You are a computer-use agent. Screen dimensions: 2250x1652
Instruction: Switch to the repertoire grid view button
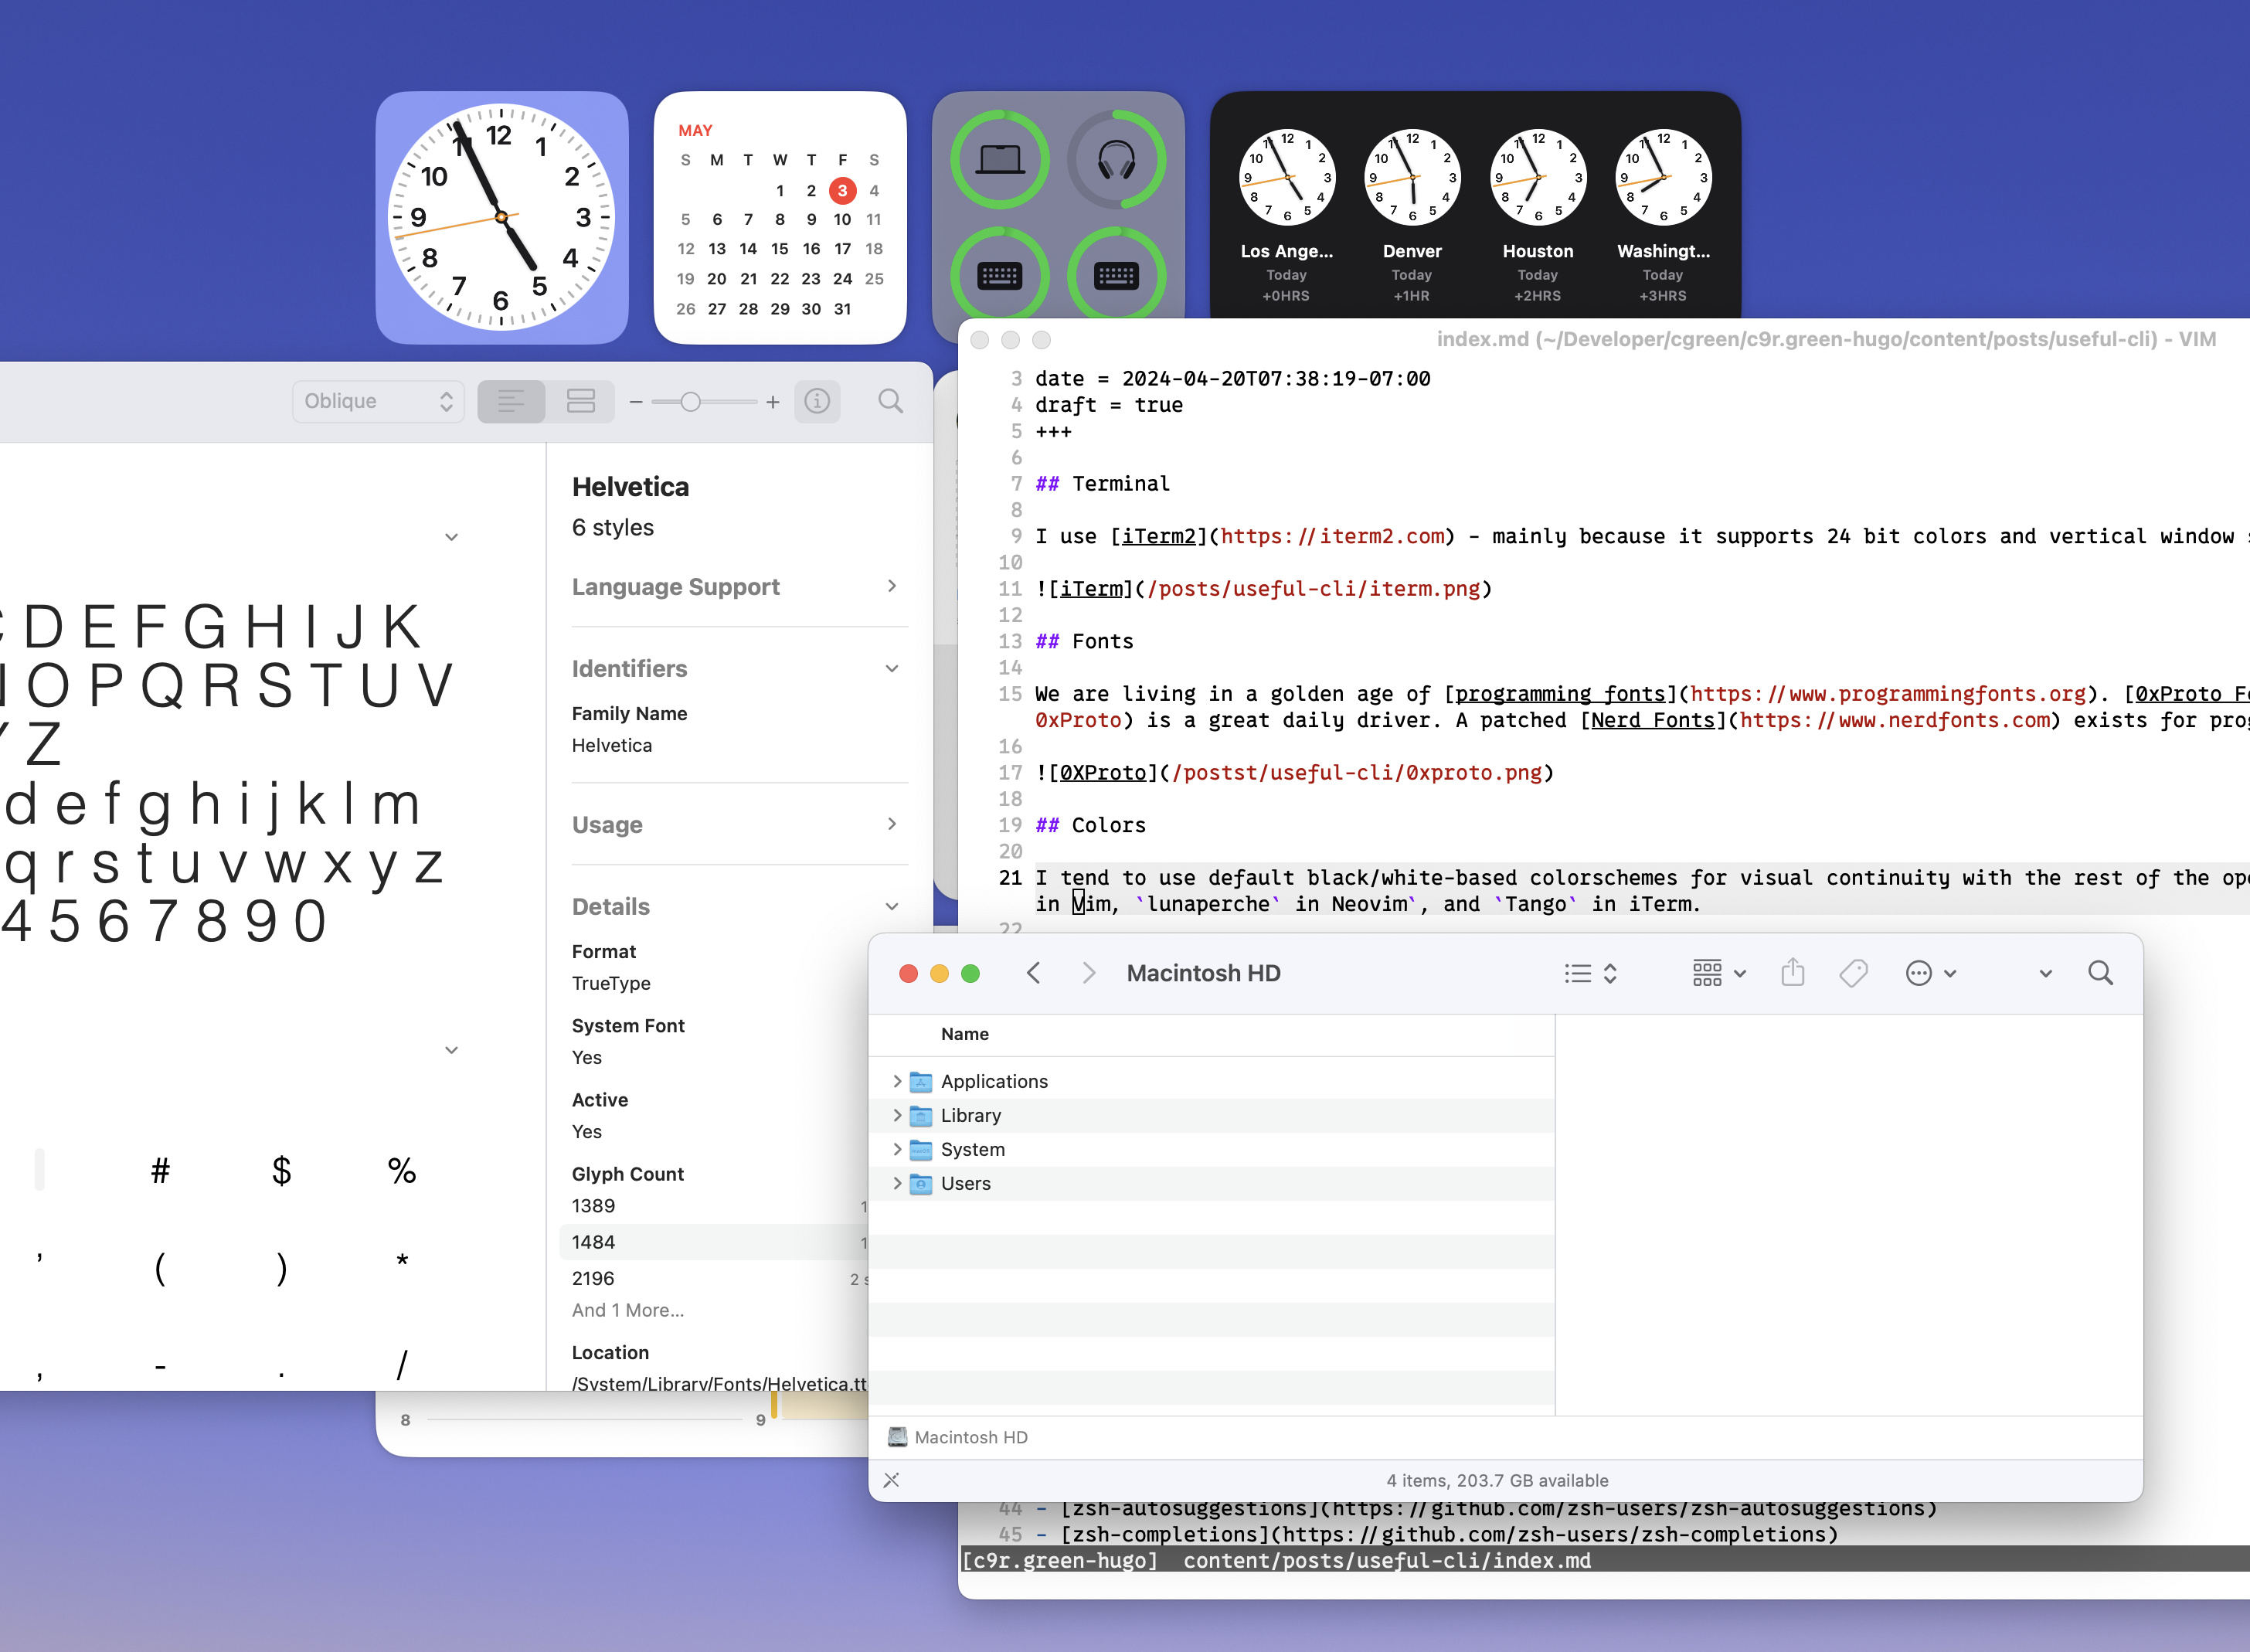tap(580, 401)
